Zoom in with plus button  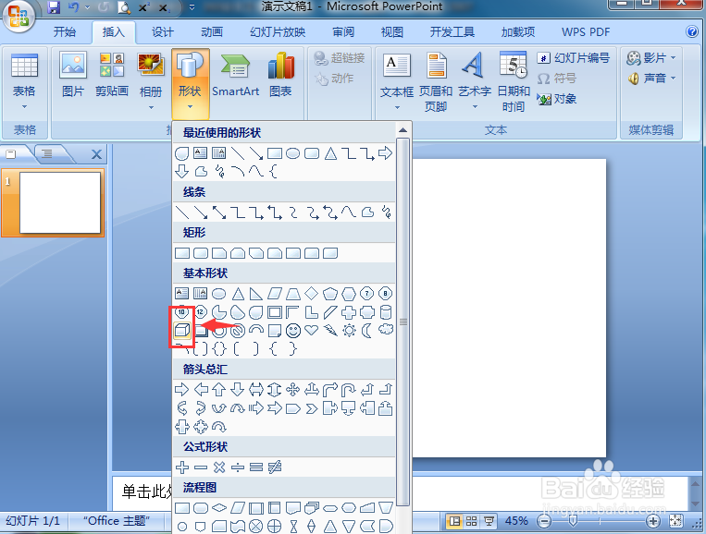pyautogui.click(x=652, y=521)
